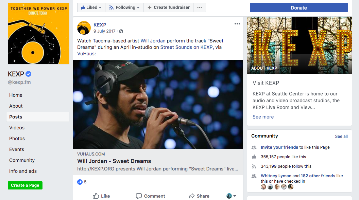
Task: Click KEXP avatar in the post header
Action: [x=84, y=28]
